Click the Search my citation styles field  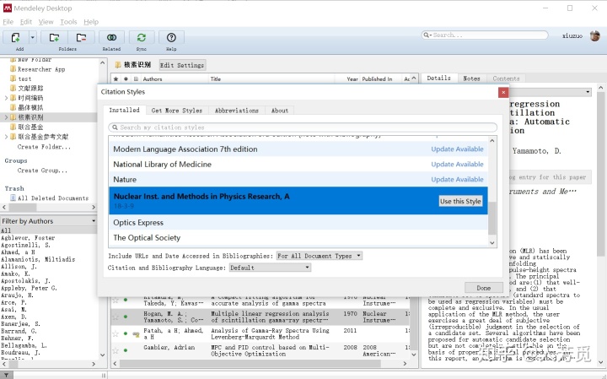click(303, 127)
